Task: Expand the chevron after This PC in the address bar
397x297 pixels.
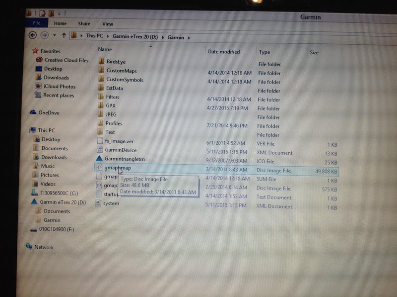Action: click(108, 36)
